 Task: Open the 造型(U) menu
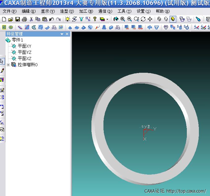(67, 11)
